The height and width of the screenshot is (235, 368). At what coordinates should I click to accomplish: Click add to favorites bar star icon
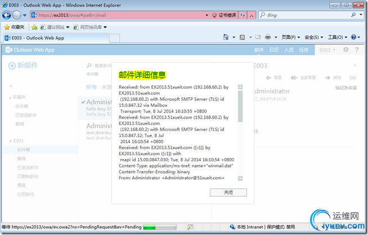34,27
